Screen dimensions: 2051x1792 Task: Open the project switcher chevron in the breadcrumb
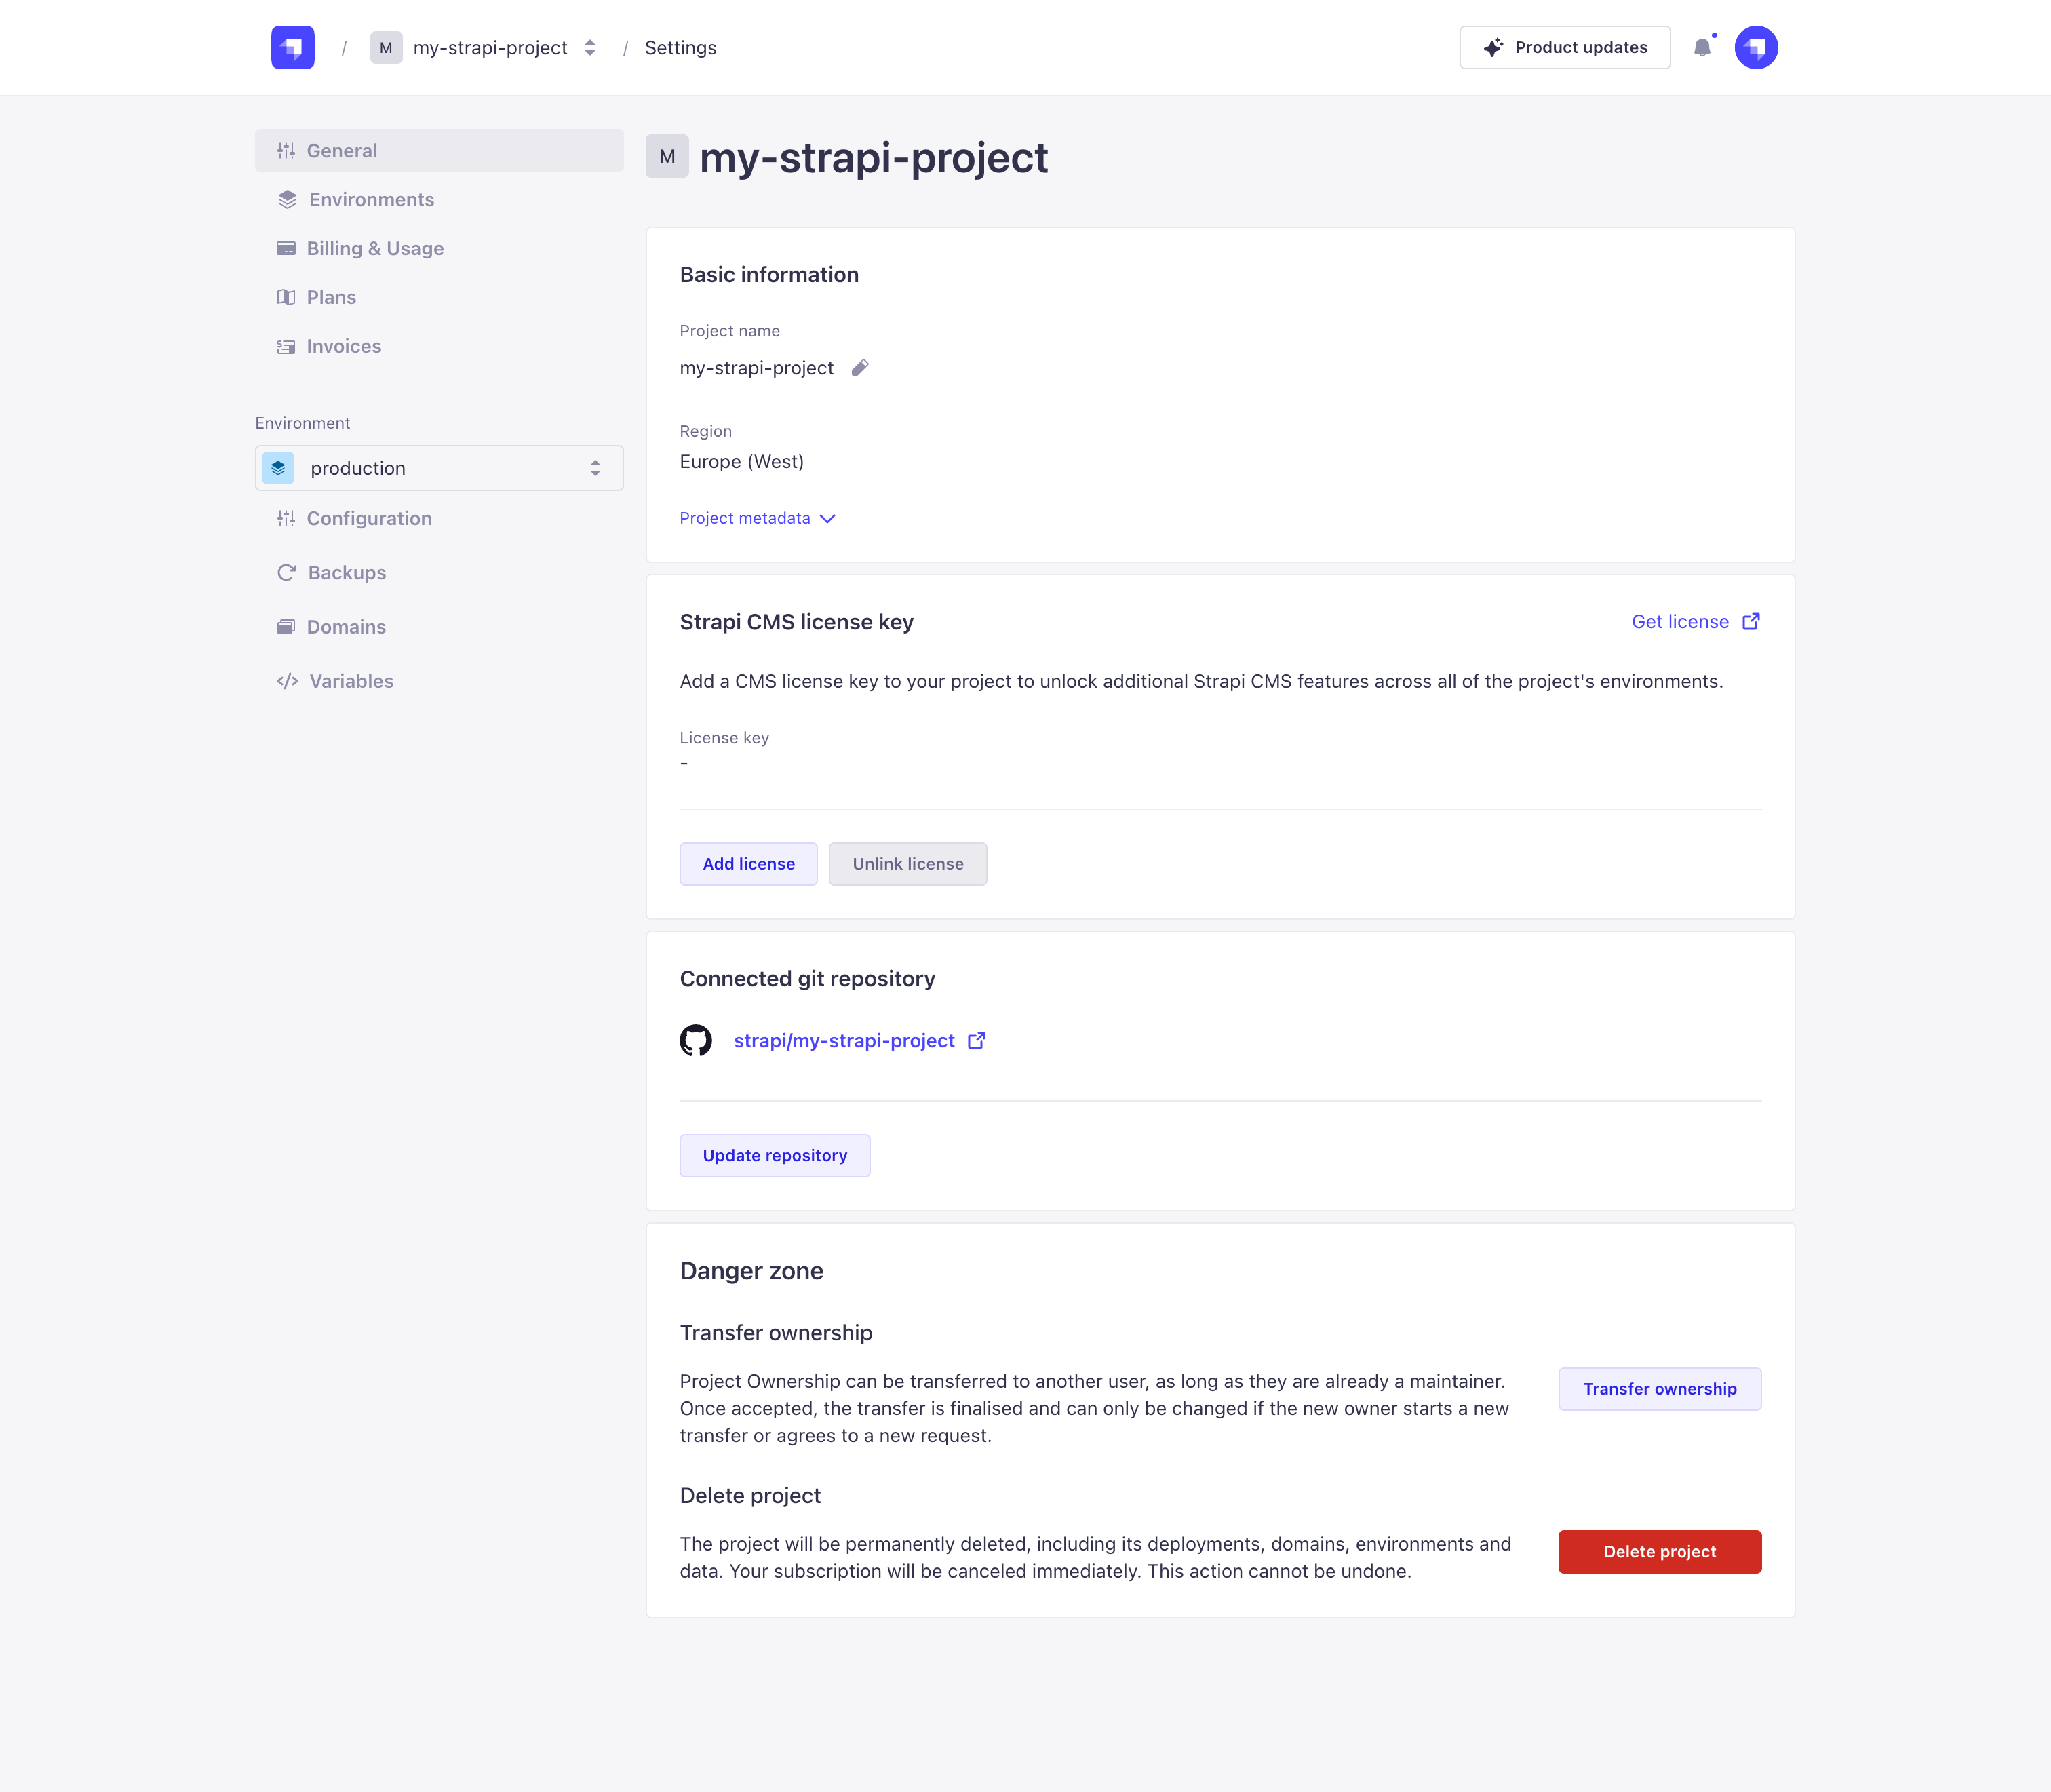click(x=590, y=47)
